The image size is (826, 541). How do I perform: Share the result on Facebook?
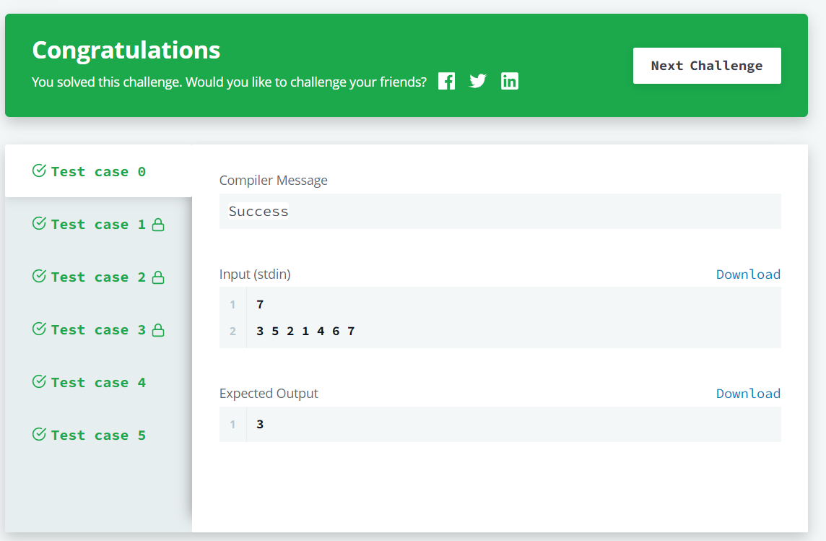pyautogui.click(x=446, y=81)
